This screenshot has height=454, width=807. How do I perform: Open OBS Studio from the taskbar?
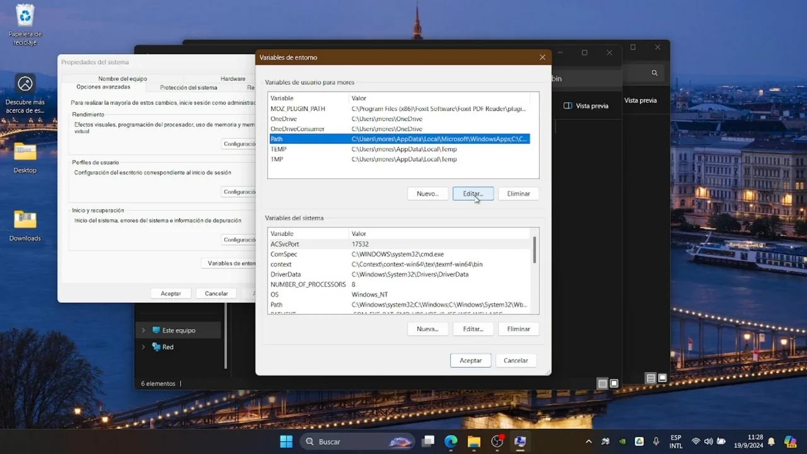(497, 441)
